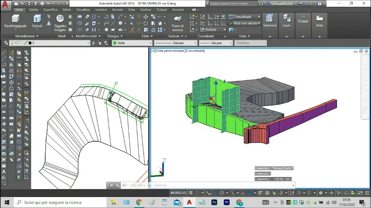This screenshot has width=371, height=208.
Task: Open Premiere Pro from the taskbar
Action: coord(227,203)
